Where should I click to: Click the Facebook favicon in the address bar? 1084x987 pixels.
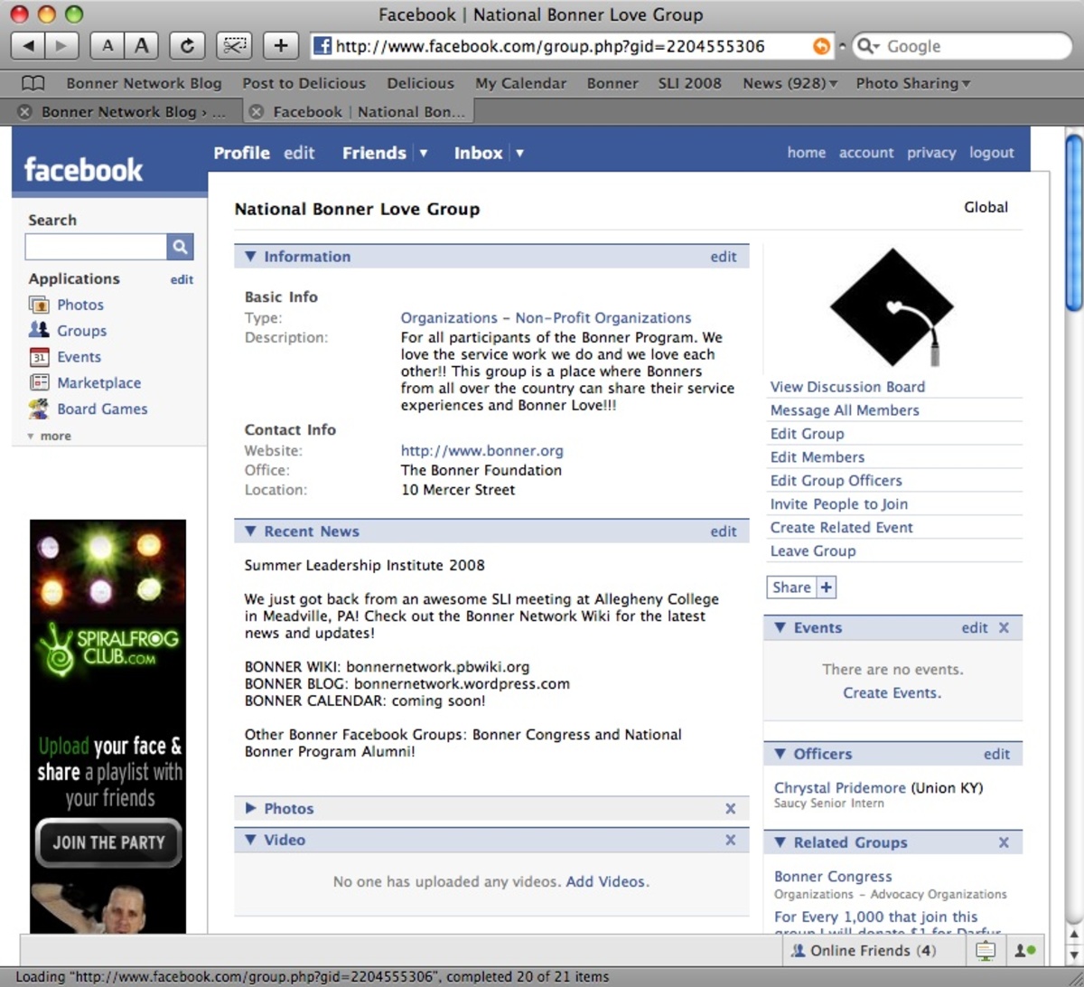click(322, 46)
